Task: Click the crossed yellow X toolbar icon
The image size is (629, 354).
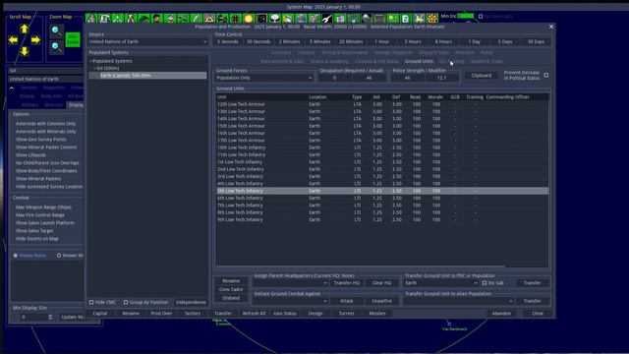Action: pyautogui.click(x=419, y=18)
